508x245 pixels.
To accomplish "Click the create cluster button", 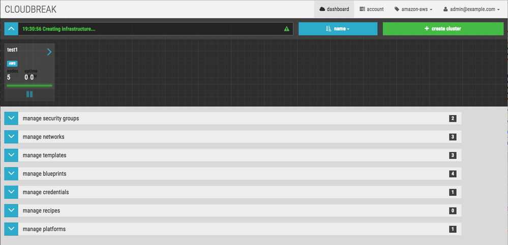I will tap(443, 29).
